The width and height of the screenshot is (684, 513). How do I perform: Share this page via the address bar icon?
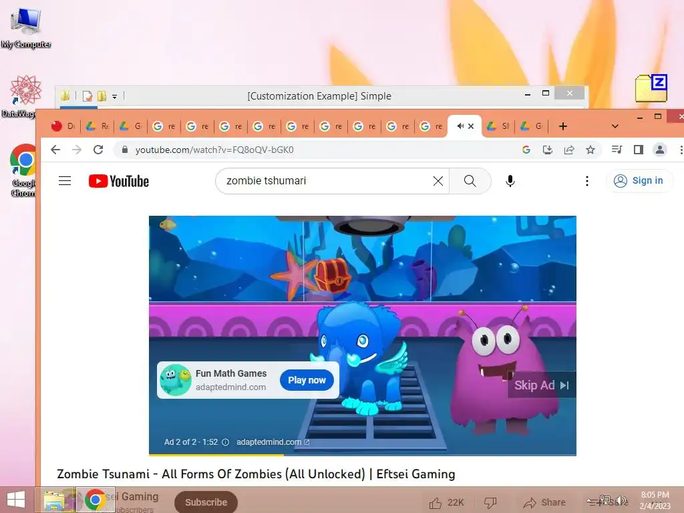coord(569,150)
